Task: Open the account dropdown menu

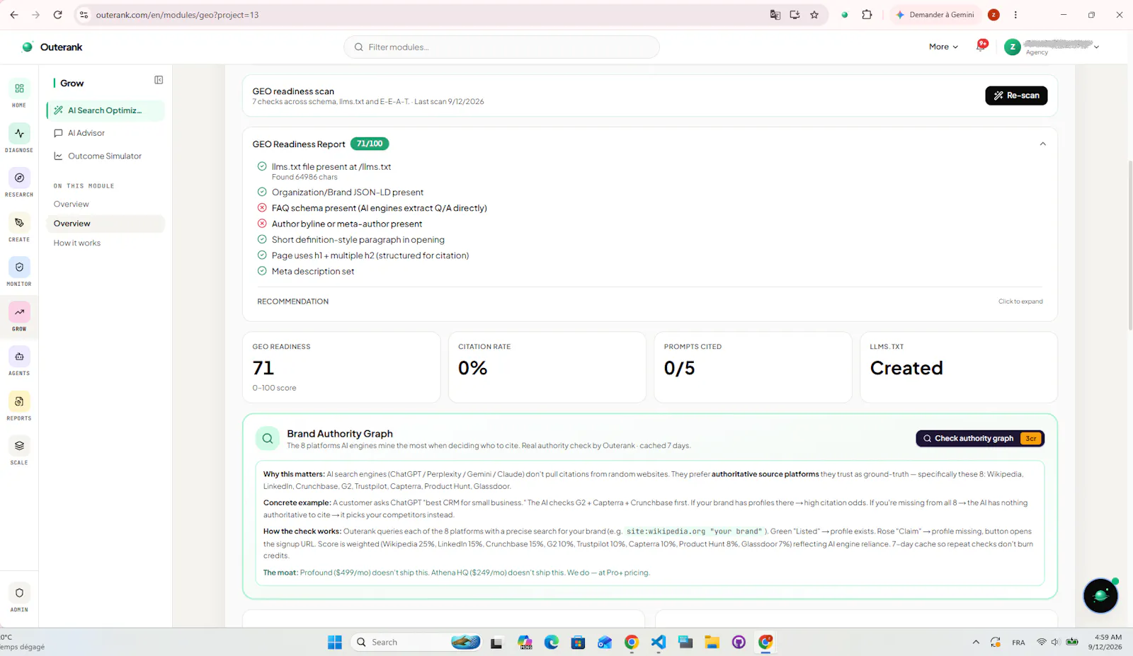Action: click(x=1052, y=47)
